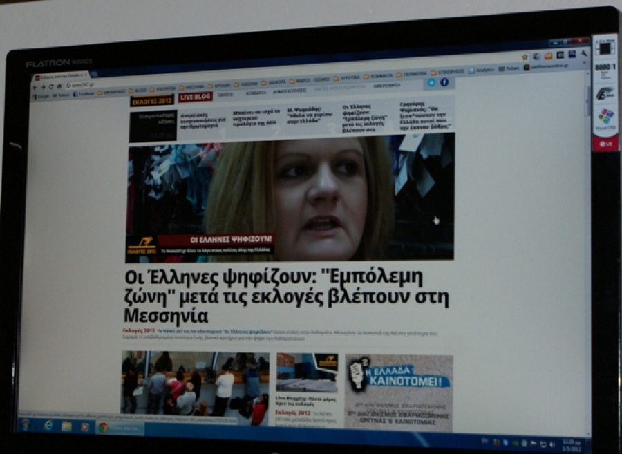
Task: Open Windows Media Player from taskbar
Action: tap(84, 427)
